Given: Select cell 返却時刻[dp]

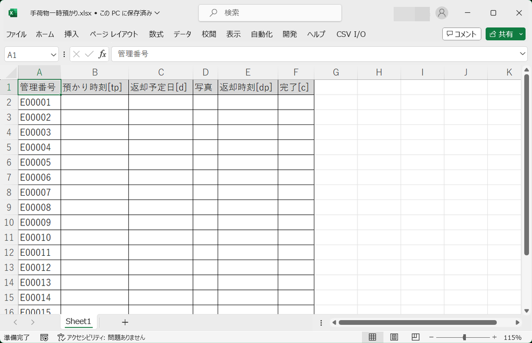Looking at the screenshot, I should [x=248, y=87].
